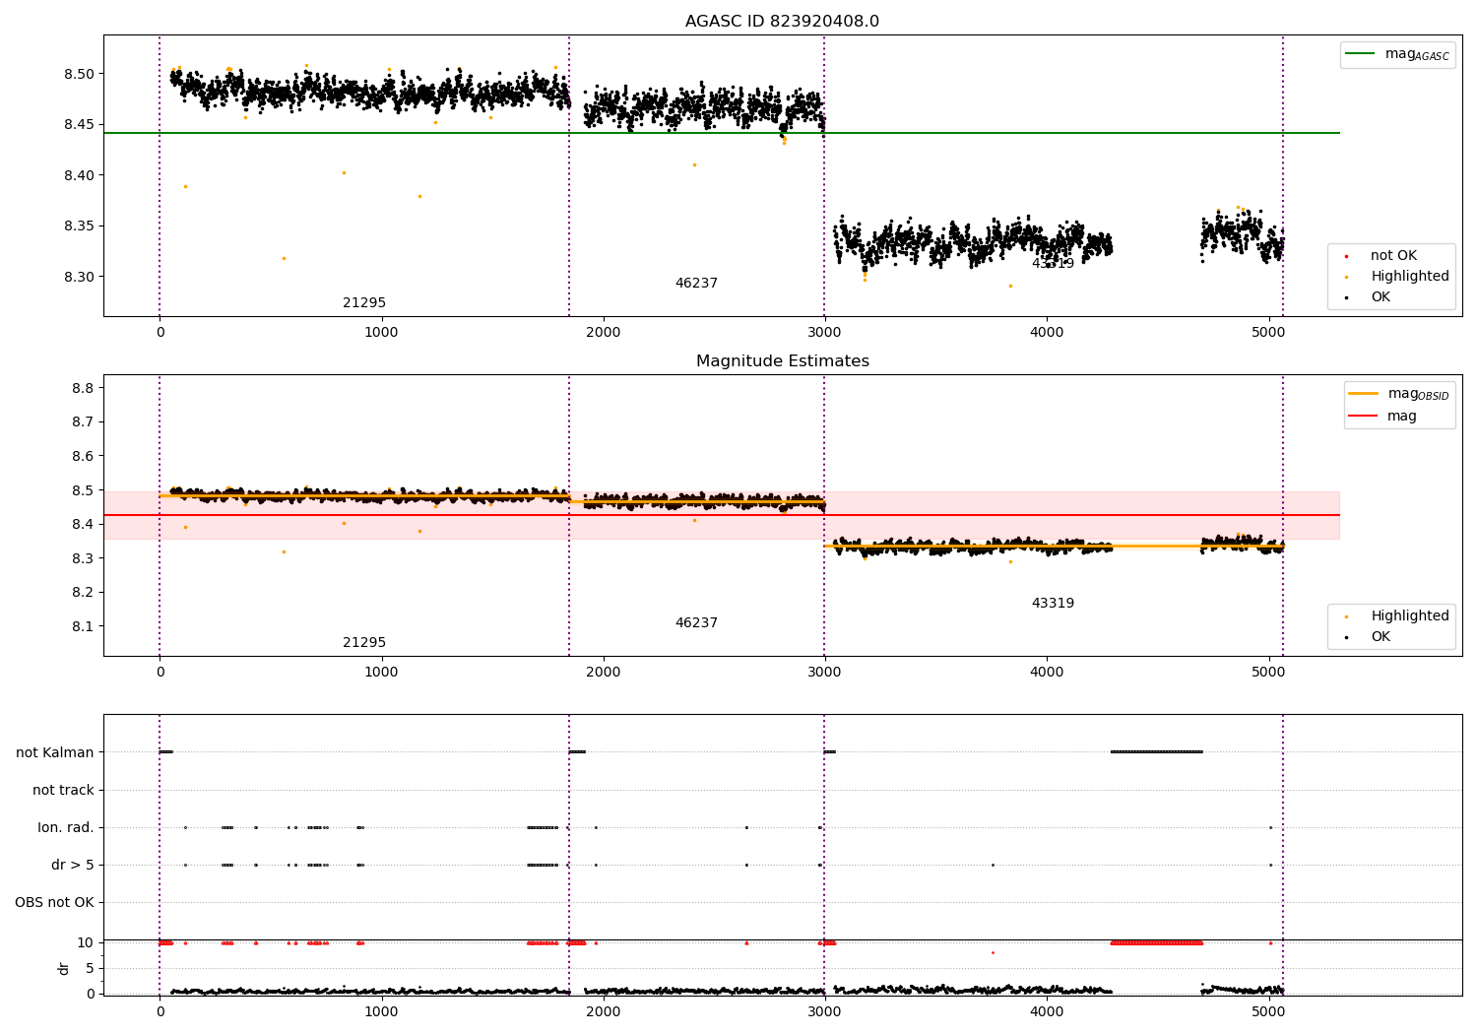Click the 'dr' axis label

(x=64, y=969)
